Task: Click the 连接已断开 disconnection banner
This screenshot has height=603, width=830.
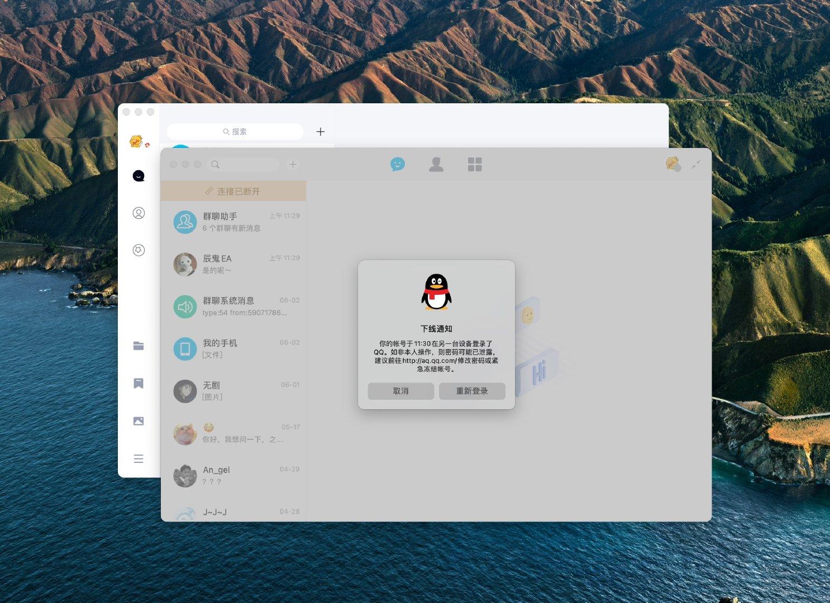Action: (233, 190)
